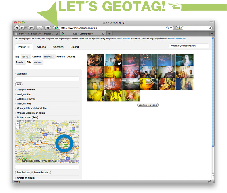227x193 pixels.
Task: Select the yellow car driver thumbnail
Action: tap(149, 84)
